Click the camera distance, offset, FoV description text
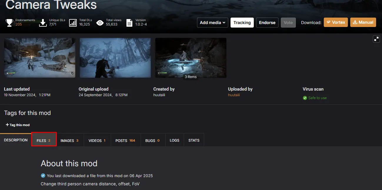 point(90,184)
